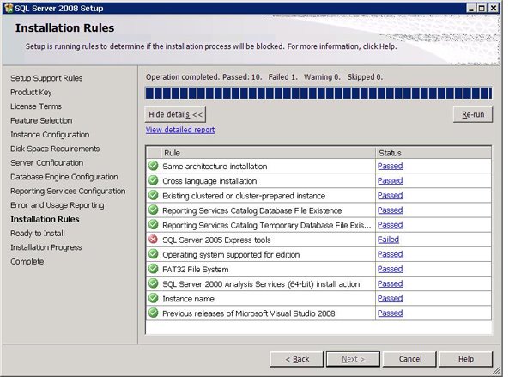Click the check icon for SQL Server 2000 Analysis Services row
The image size is (515, 377).
click(x=153, y=283)
